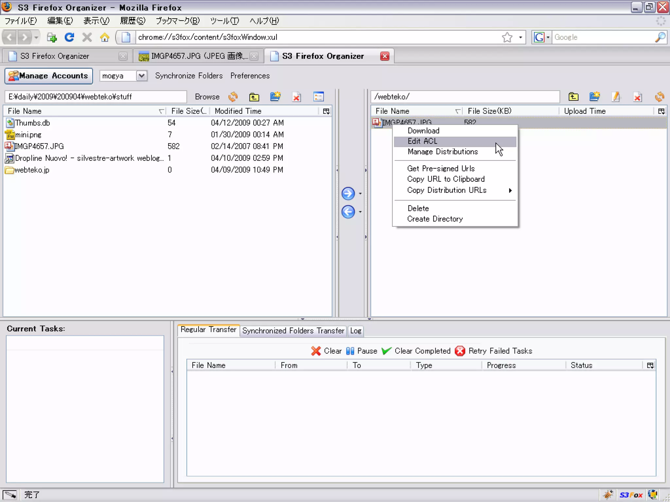Click the pencil edit icon in S3 toolbar

(616, 97)
